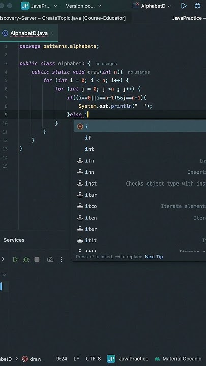Place cursor on the System.out.println line
This screenshot has width=206, height=366.
[115, 106]
